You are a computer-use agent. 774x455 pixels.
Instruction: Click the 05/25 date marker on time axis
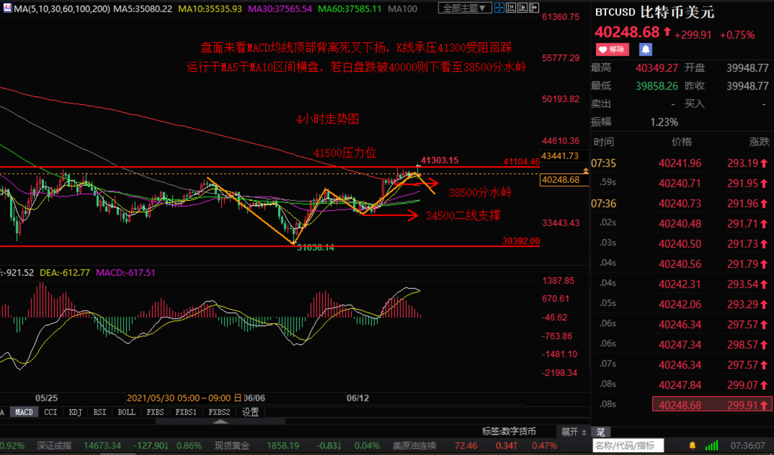[x=46, y=398]
